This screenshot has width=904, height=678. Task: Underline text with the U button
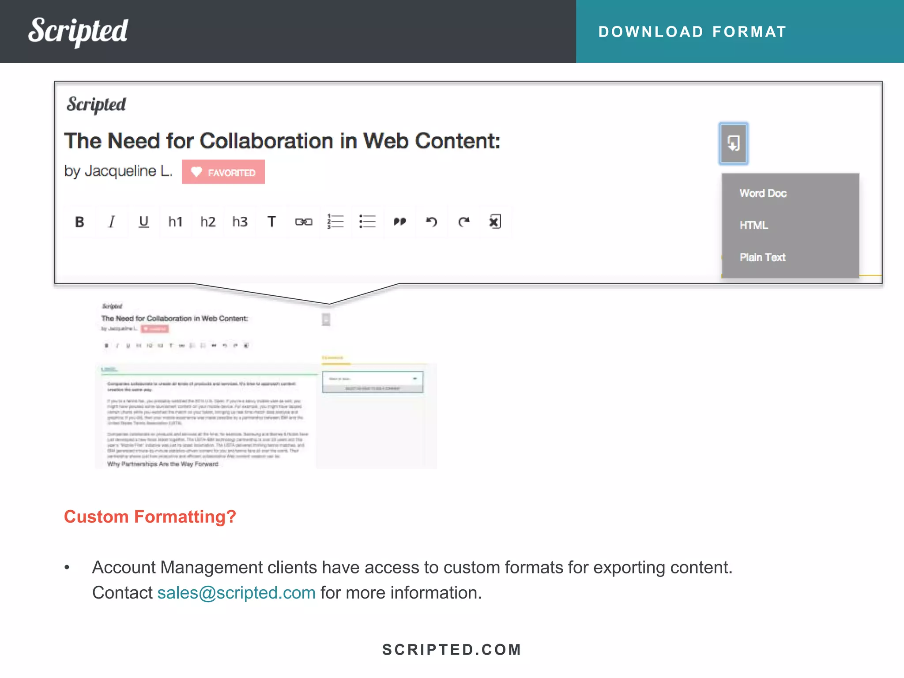point(143,222)
